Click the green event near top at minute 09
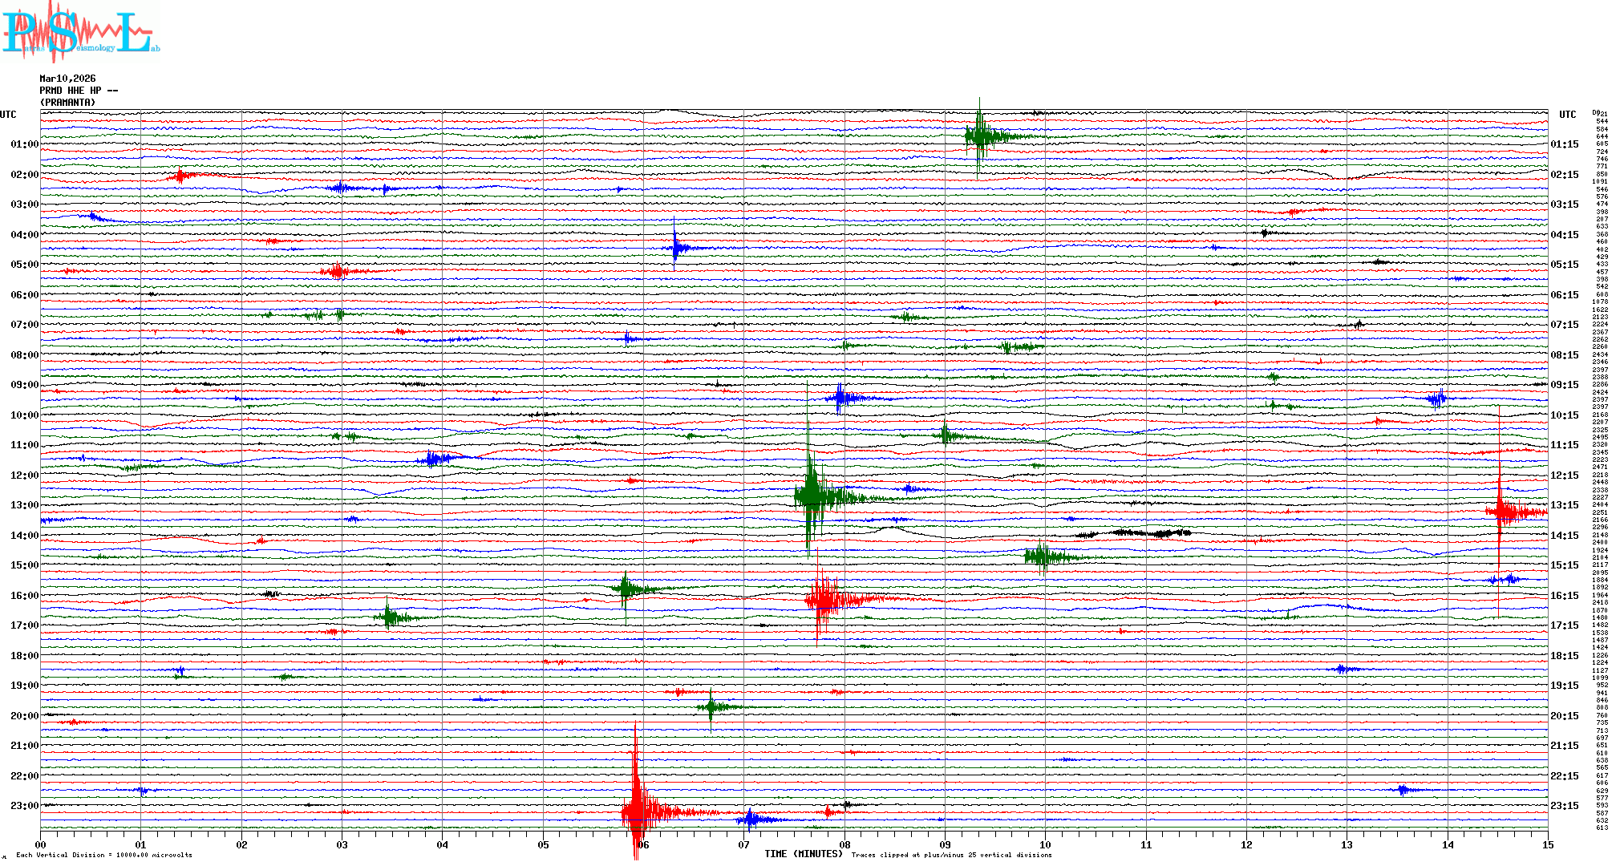The height and width of the screenshot is (866, 1612). [x=980, y=136]
